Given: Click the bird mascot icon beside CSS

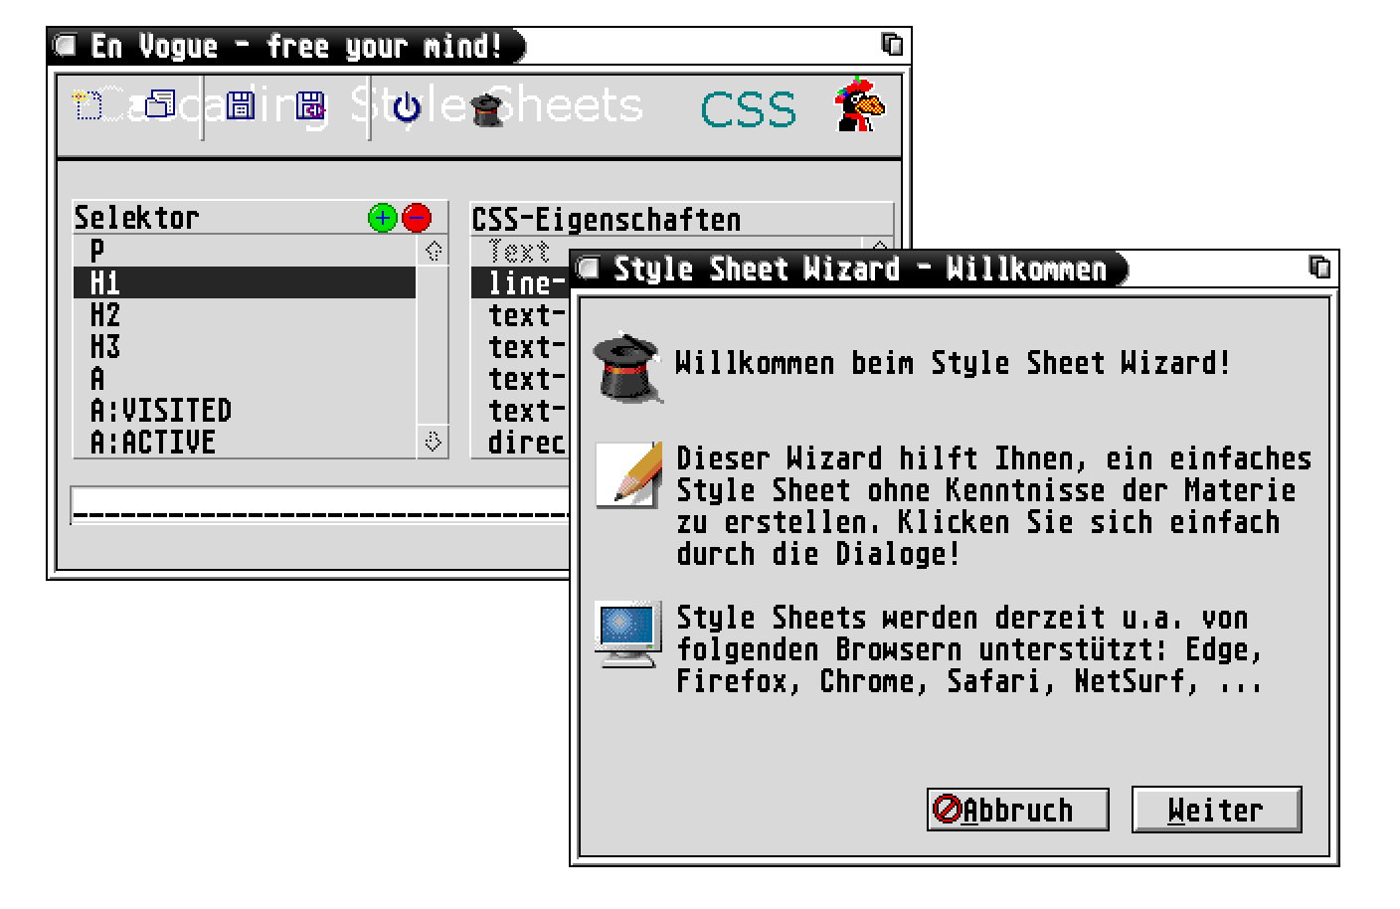Looking at the screenshot, I should tap(859, 104).
